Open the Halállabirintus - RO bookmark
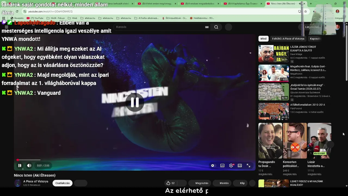Screen dimensions: 348x196 [202, 18]
